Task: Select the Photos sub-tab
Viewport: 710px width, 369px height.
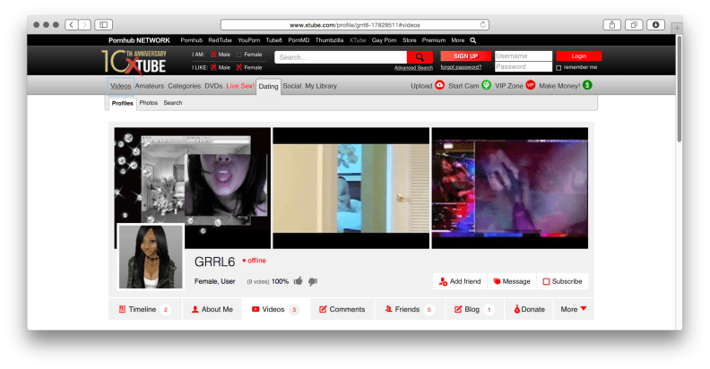Action: coord(148,103)
